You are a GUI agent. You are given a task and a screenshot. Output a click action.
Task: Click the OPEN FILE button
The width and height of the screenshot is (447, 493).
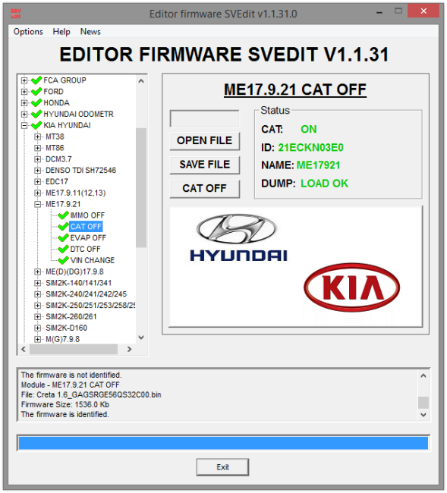pos(204,140)
